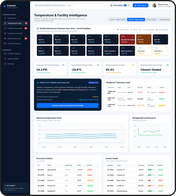Click the AI Engine version badge
Viewport: 176px width, 196px height.
tap(93, 83)
